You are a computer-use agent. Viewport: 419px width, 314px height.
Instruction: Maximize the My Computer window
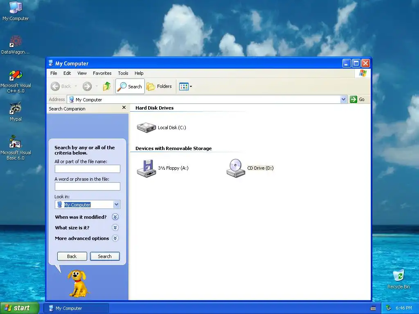(x=356, y=63)
